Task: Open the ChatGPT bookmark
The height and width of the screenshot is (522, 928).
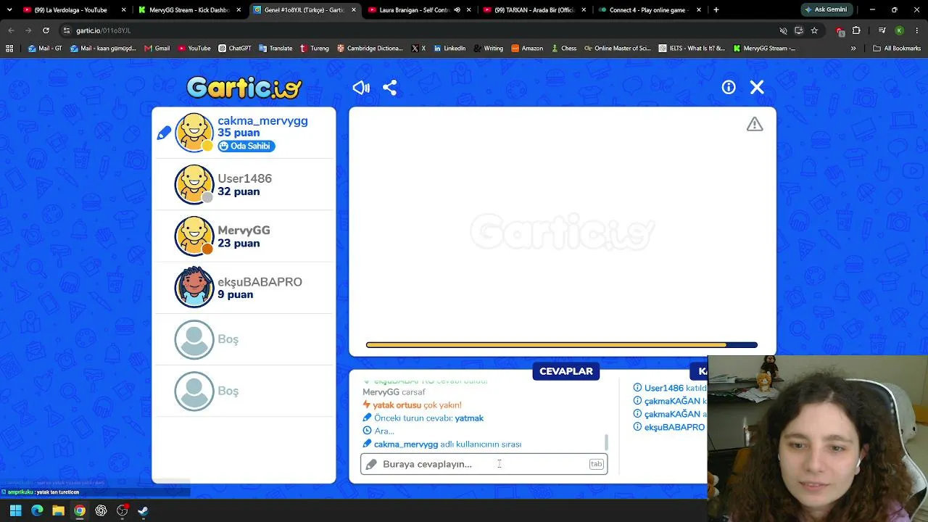Action: coord(234,49)
